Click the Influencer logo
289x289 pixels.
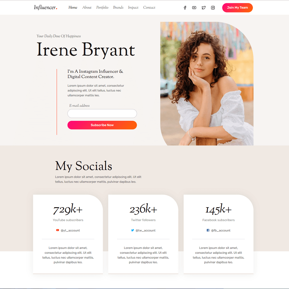tap(46, 8)
